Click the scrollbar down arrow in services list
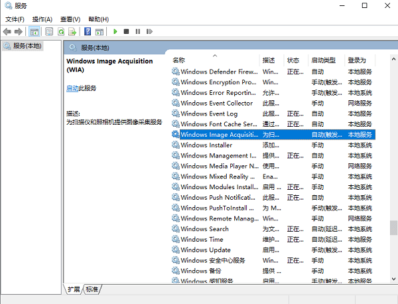This screenshot has width=398, height=304. coord(393,279)
